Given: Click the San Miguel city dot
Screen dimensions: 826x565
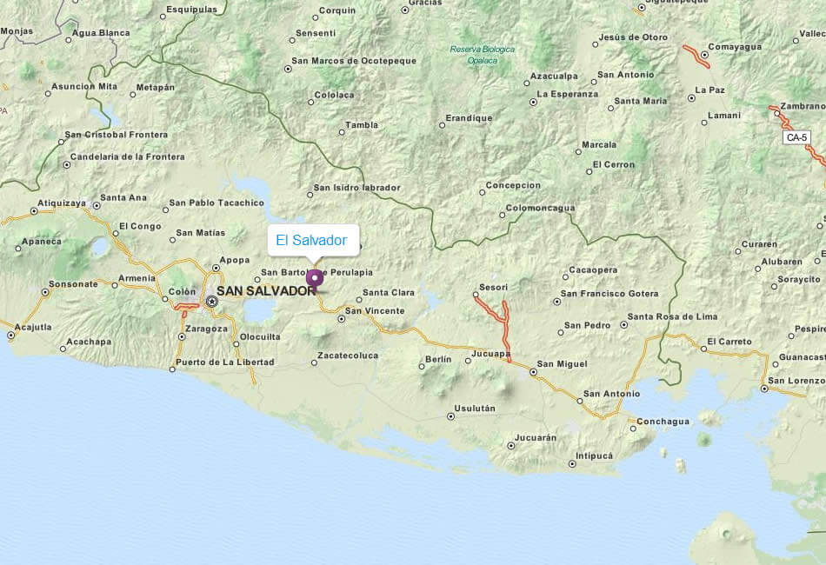Looking at the screenshot, I should coord(533,372).
